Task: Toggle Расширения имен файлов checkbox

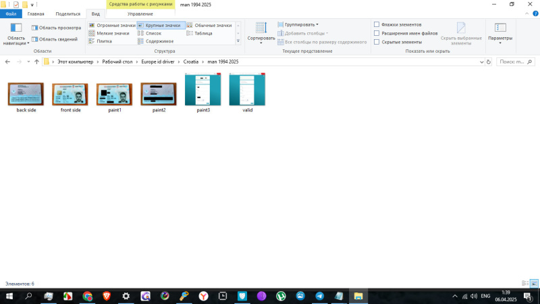Action: (377, 33)
